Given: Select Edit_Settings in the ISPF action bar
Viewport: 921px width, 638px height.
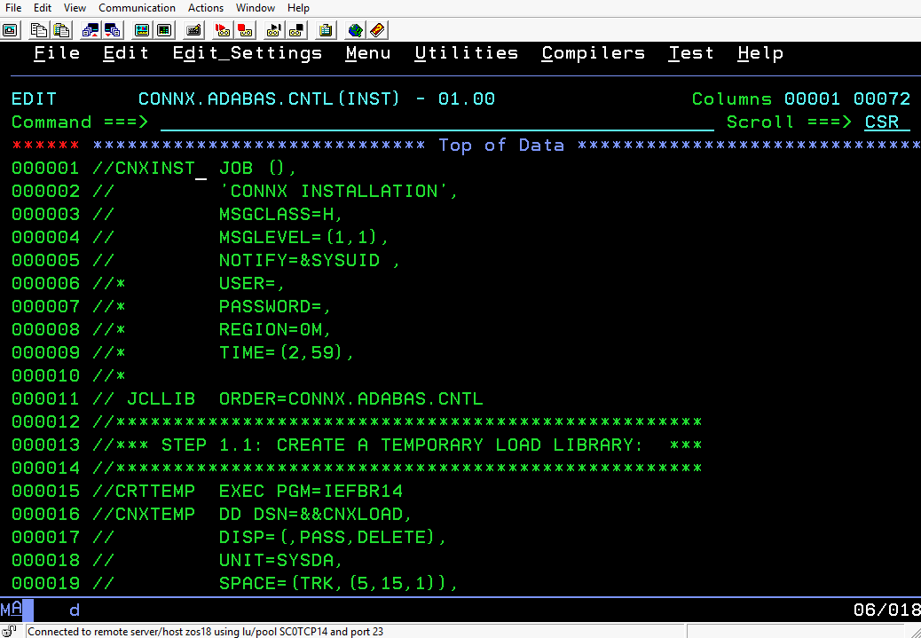Looking at the screenshot, I should pos(248,53).
